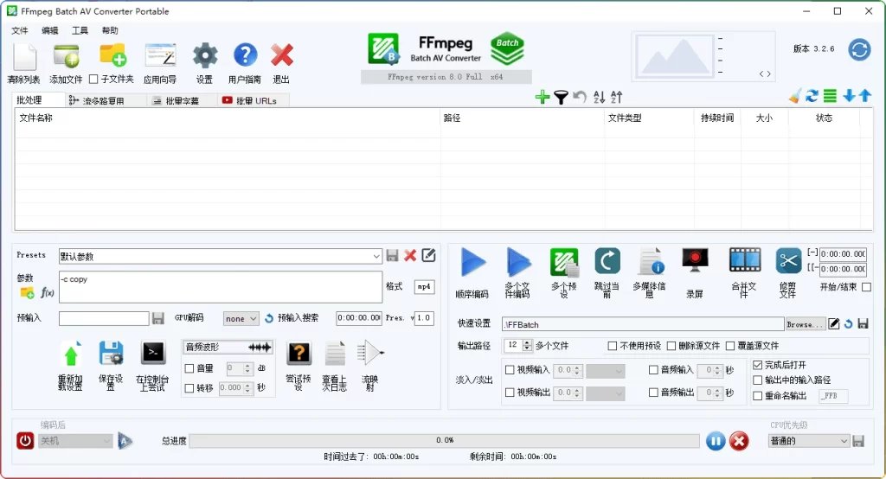The height and width of the screenshot is (479, 886).
Task: Click the 尝试预设 try preset icon
Action: pos(299,354)
